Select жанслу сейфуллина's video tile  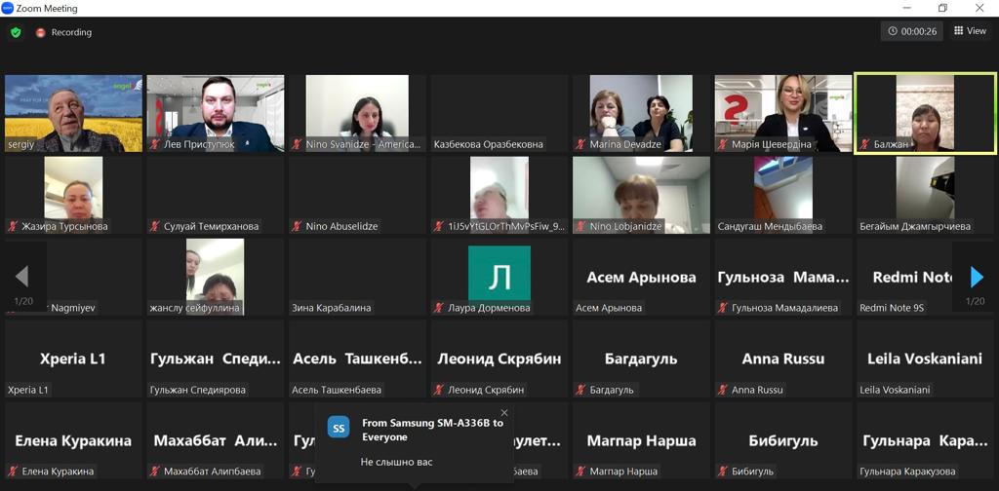[x=216, y=277]
